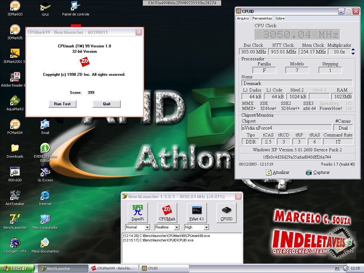
Task: Launch CPUID from BenchLauncher
Action: click(226, 213)
